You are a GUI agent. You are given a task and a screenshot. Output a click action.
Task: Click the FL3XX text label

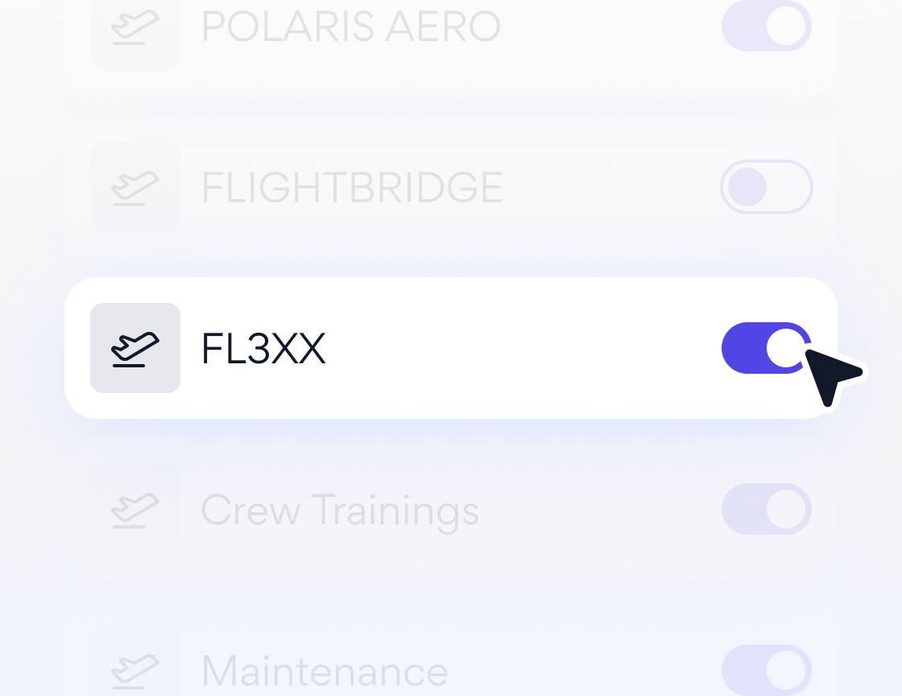pyautogui.click(x=263, y=348)
